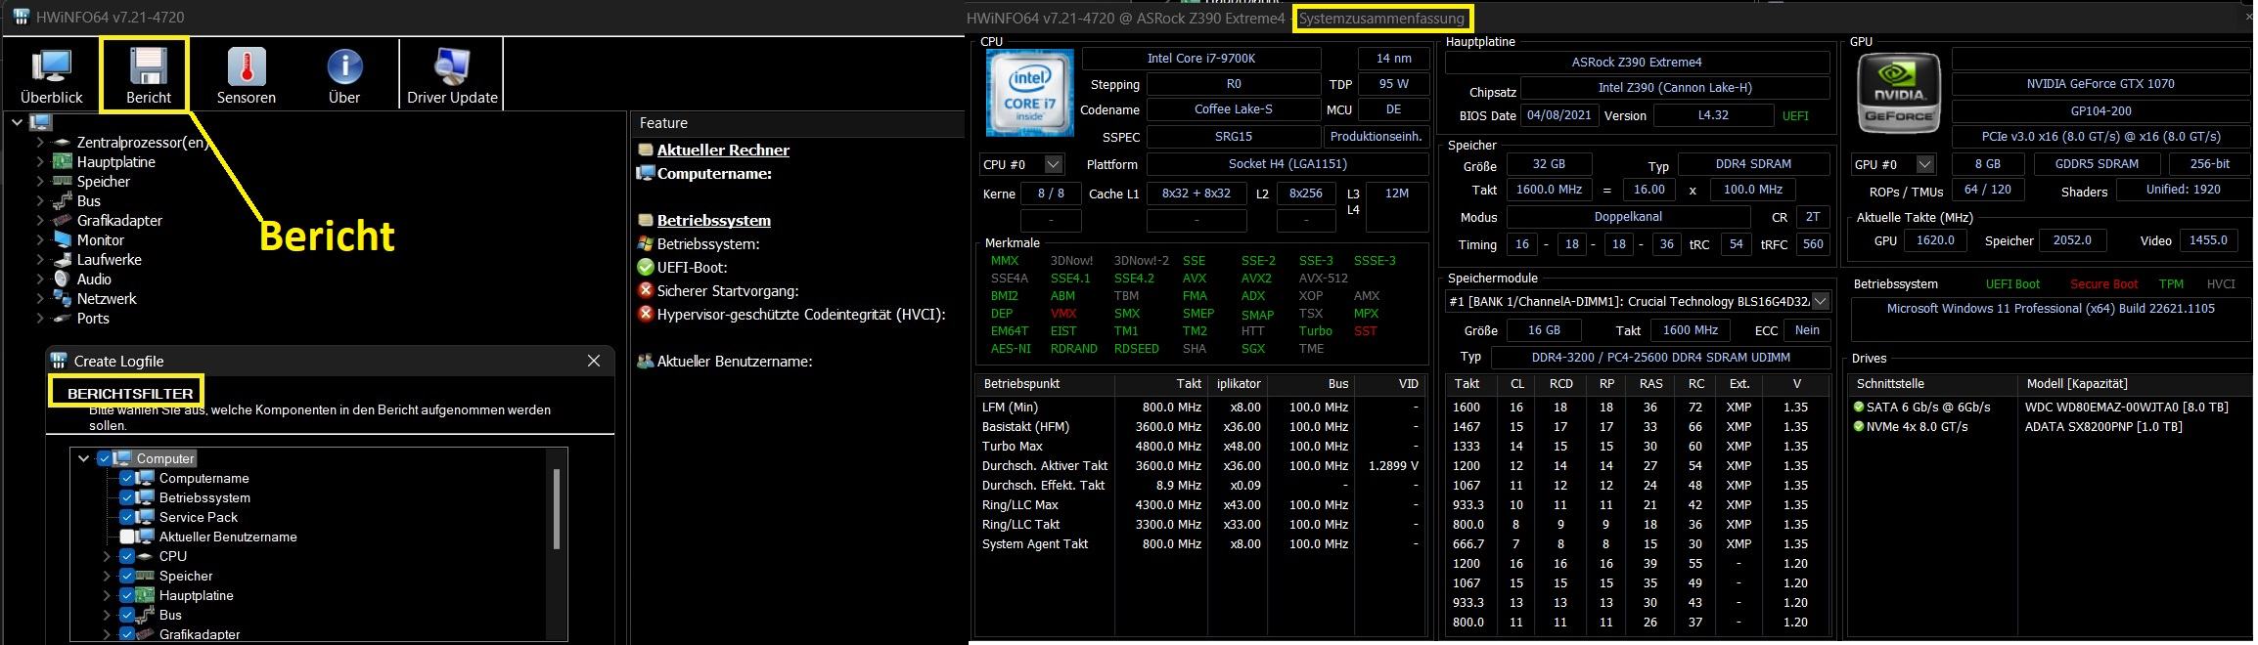Click green status dot for SATA drive
Image resolution: width=2258 pixels, height=645 pixels.
[1859, 407]
